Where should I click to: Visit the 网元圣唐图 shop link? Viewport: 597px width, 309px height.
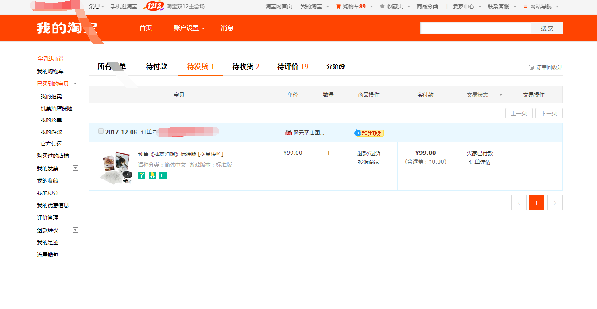(309, 133)
